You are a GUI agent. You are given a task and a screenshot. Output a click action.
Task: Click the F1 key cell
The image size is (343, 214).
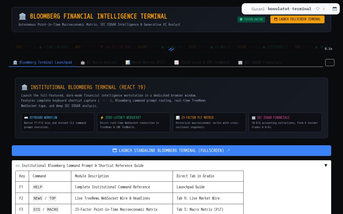click(22, 187)
